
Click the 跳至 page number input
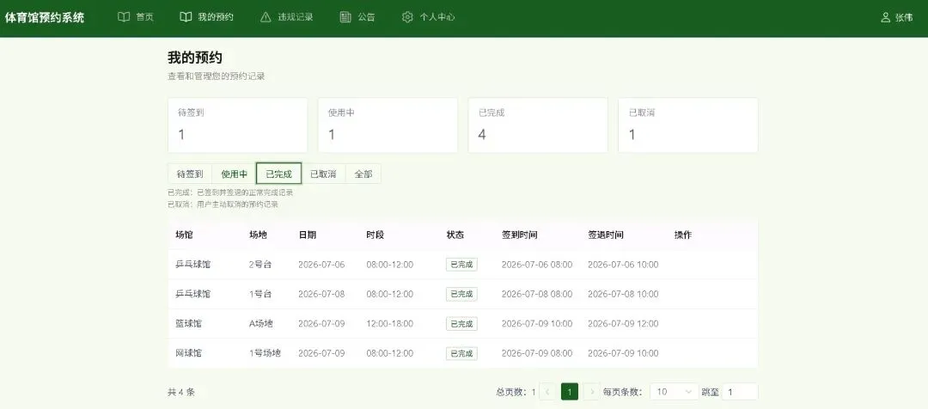click(740, 391)
